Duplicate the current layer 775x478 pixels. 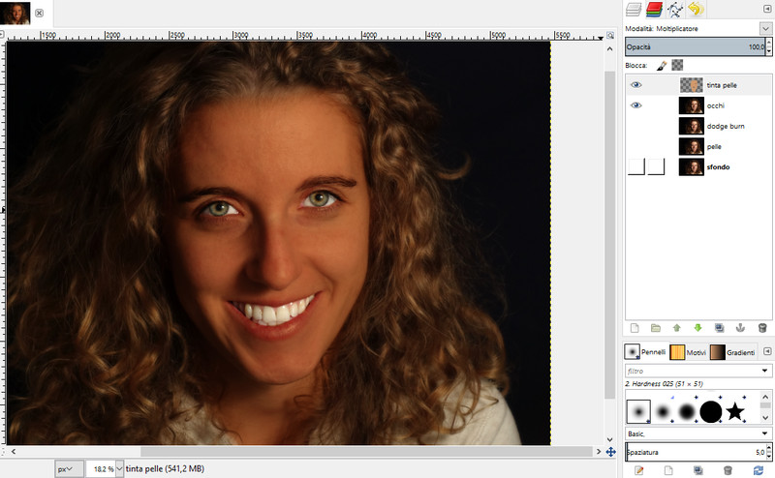pos(719,328)
